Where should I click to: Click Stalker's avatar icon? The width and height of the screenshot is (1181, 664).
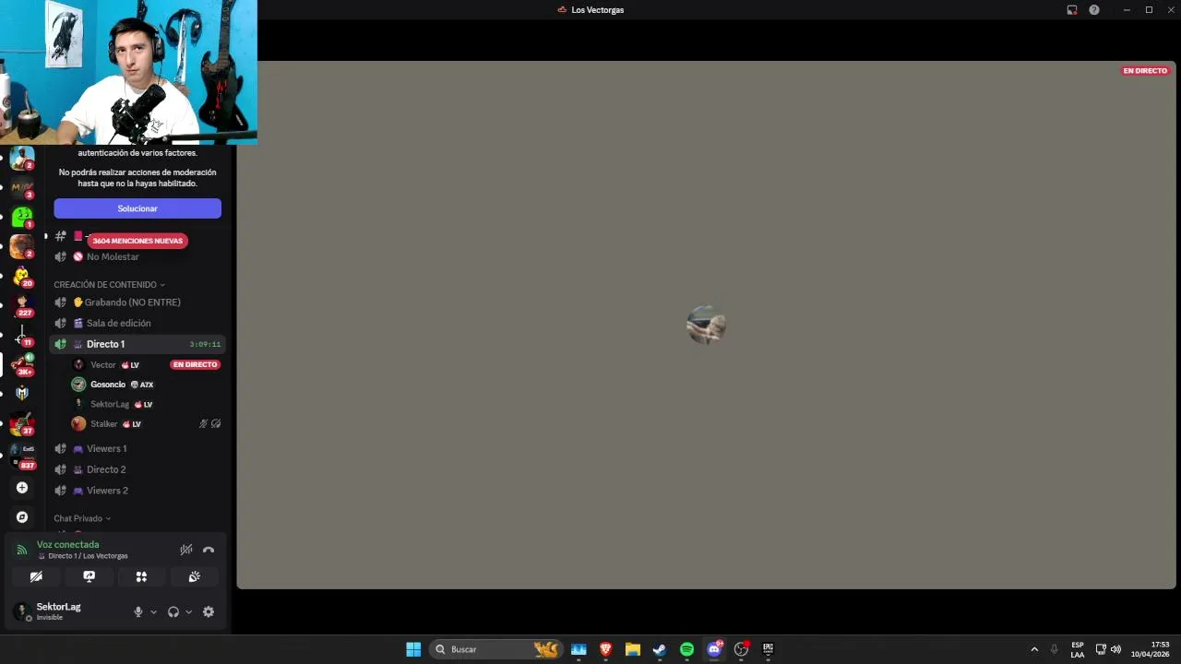[78, 424]
